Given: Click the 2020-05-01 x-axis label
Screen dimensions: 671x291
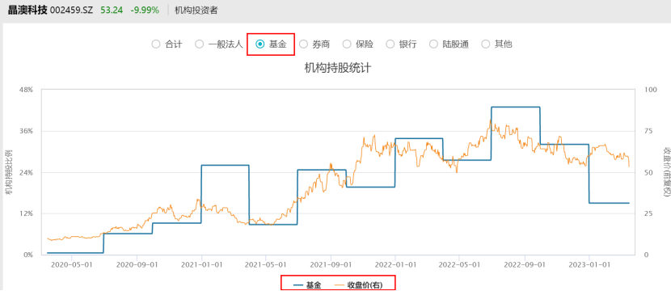Looking at the screenshot, I should pos(71,264).
